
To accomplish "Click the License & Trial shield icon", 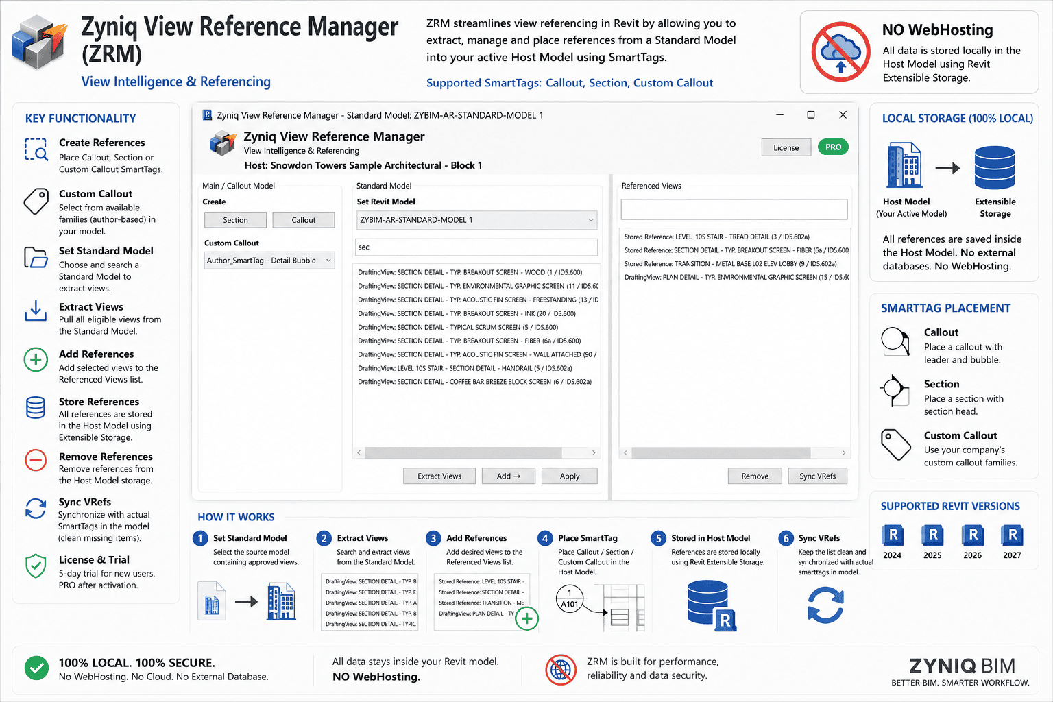I will point(36,566).
